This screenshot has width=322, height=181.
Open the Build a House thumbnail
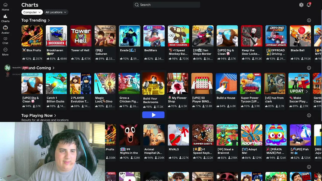[x=226, y=84]
